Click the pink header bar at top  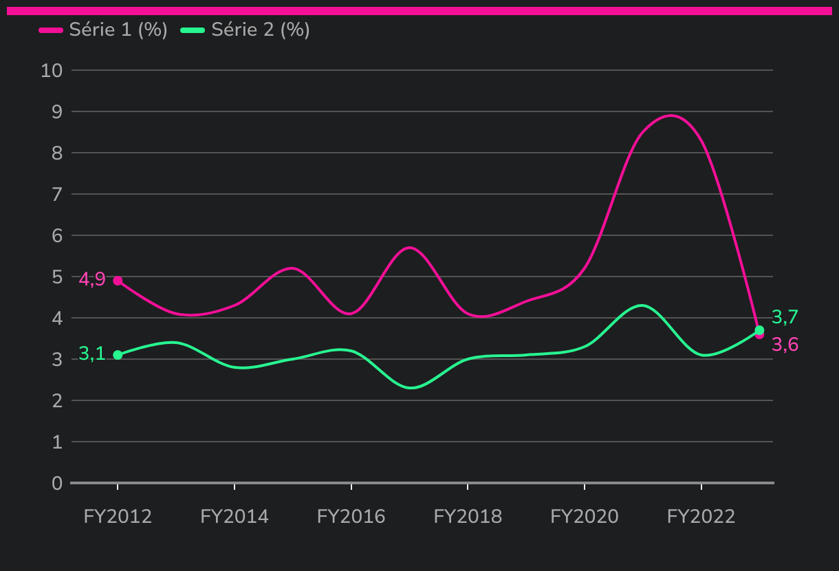click(x=419, y=11)
